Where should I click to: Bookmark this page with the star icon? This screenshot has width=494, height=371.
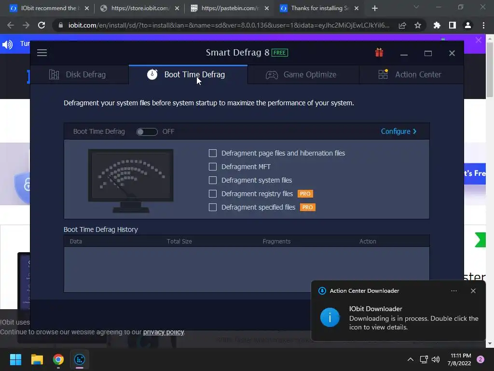(x=418, y=25)
